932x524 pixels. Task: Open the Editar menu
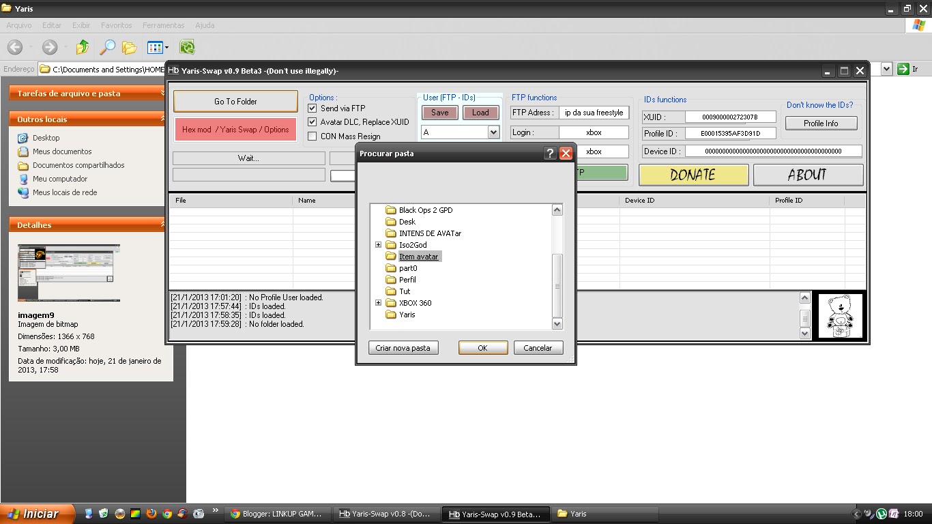click(52, 25)
